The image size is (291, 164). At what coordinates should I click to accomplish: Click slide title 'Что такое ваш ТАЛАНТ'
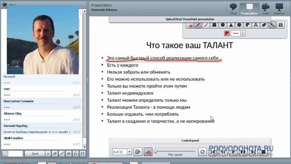coord(190,45)
